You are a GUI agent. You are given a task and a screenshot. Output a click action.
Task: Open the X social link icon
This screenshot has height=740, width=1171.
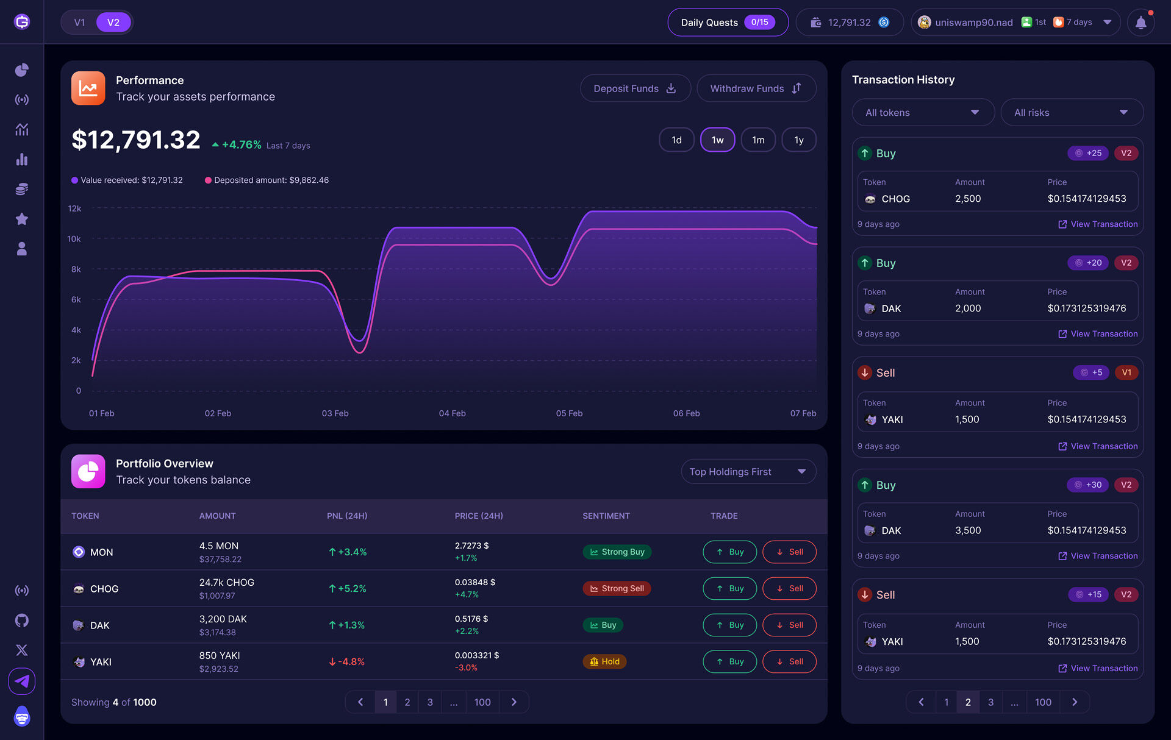coord(22,650)
